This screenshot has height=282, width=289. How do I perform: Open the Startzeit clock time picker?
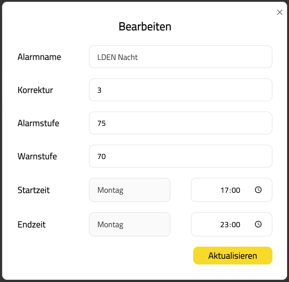tap(258, 190)
